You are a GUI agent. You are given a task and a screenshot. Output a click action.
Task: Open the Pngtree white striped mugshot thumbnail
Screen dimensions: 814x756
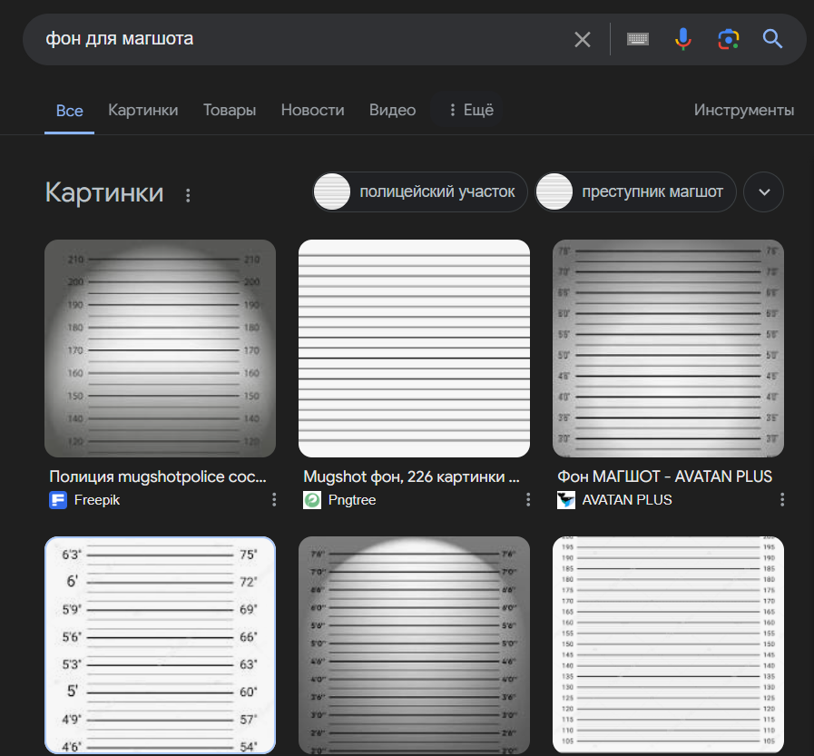414,348
